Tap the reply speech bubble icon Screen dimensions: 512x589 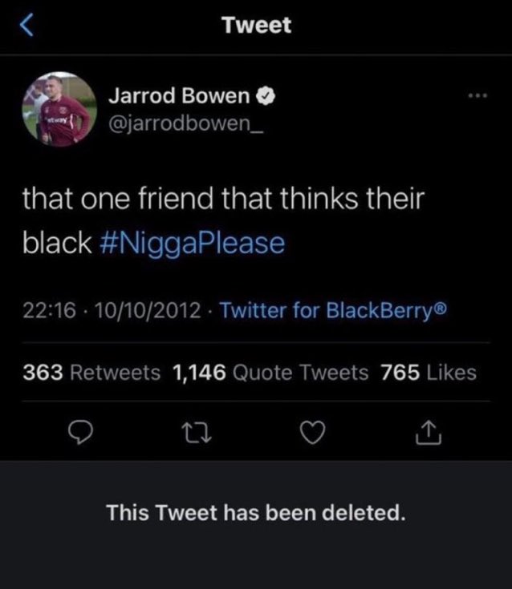(80, 433)
